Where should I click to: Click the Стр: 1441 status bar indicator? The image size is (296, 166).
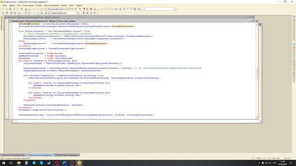click(x=276, y=158)
